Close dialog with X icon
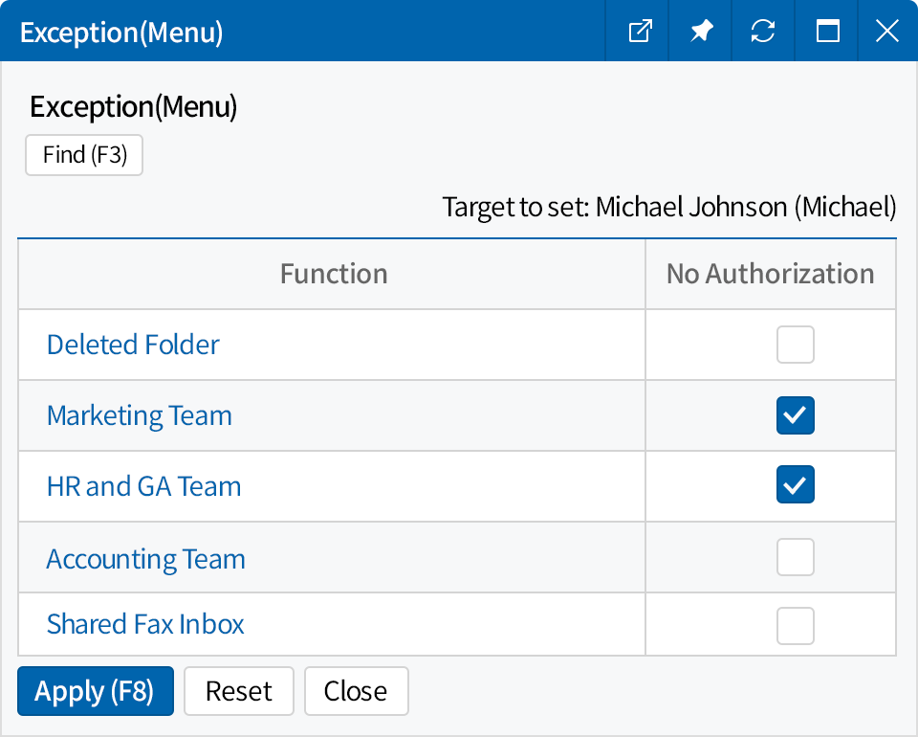 [x=887, y=31]
